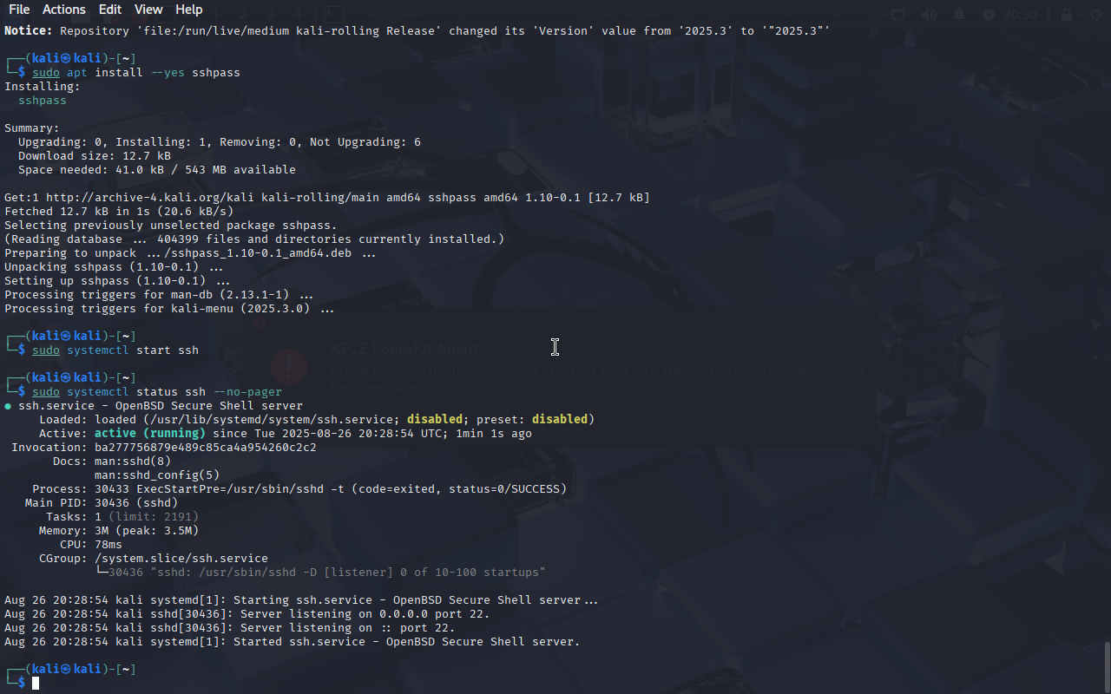
Task: Click the faint log out arrow icon
Action: click(x=1096, y=15)
